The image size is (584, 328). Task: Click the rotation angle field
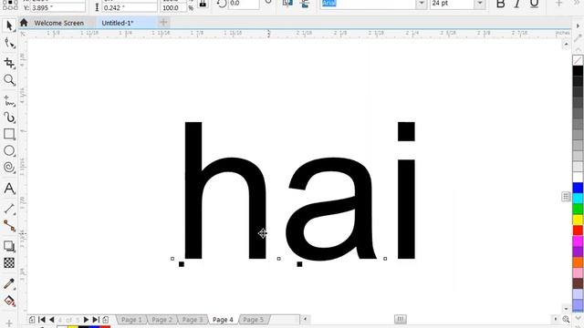[x=244, y=4]
